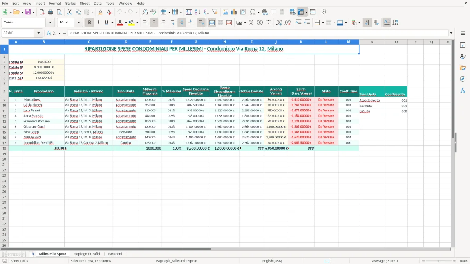The height and width of the screenshot is (264, 470).
Task: Expand the Name Box dropdown
Action: (x=38, y=33)
